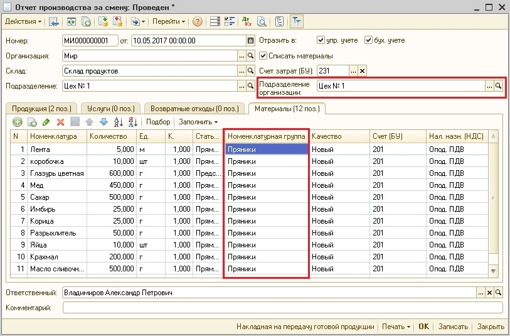
Task: Click the Закрыть button
Action: point(491,327)
